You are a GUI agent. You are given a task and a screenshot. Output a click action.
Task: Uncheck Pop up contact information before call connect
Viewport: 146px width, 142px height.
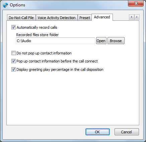click(x=13, y=61)
